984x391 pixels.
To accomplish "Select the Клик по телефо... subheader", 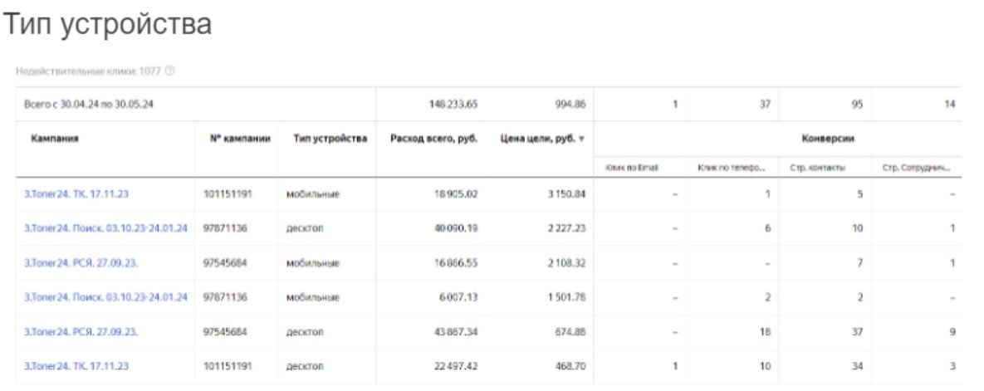I will point(731,168).
